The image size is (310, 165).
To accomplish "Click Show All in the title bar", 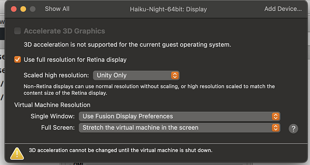I will click(x=57, y=9).
